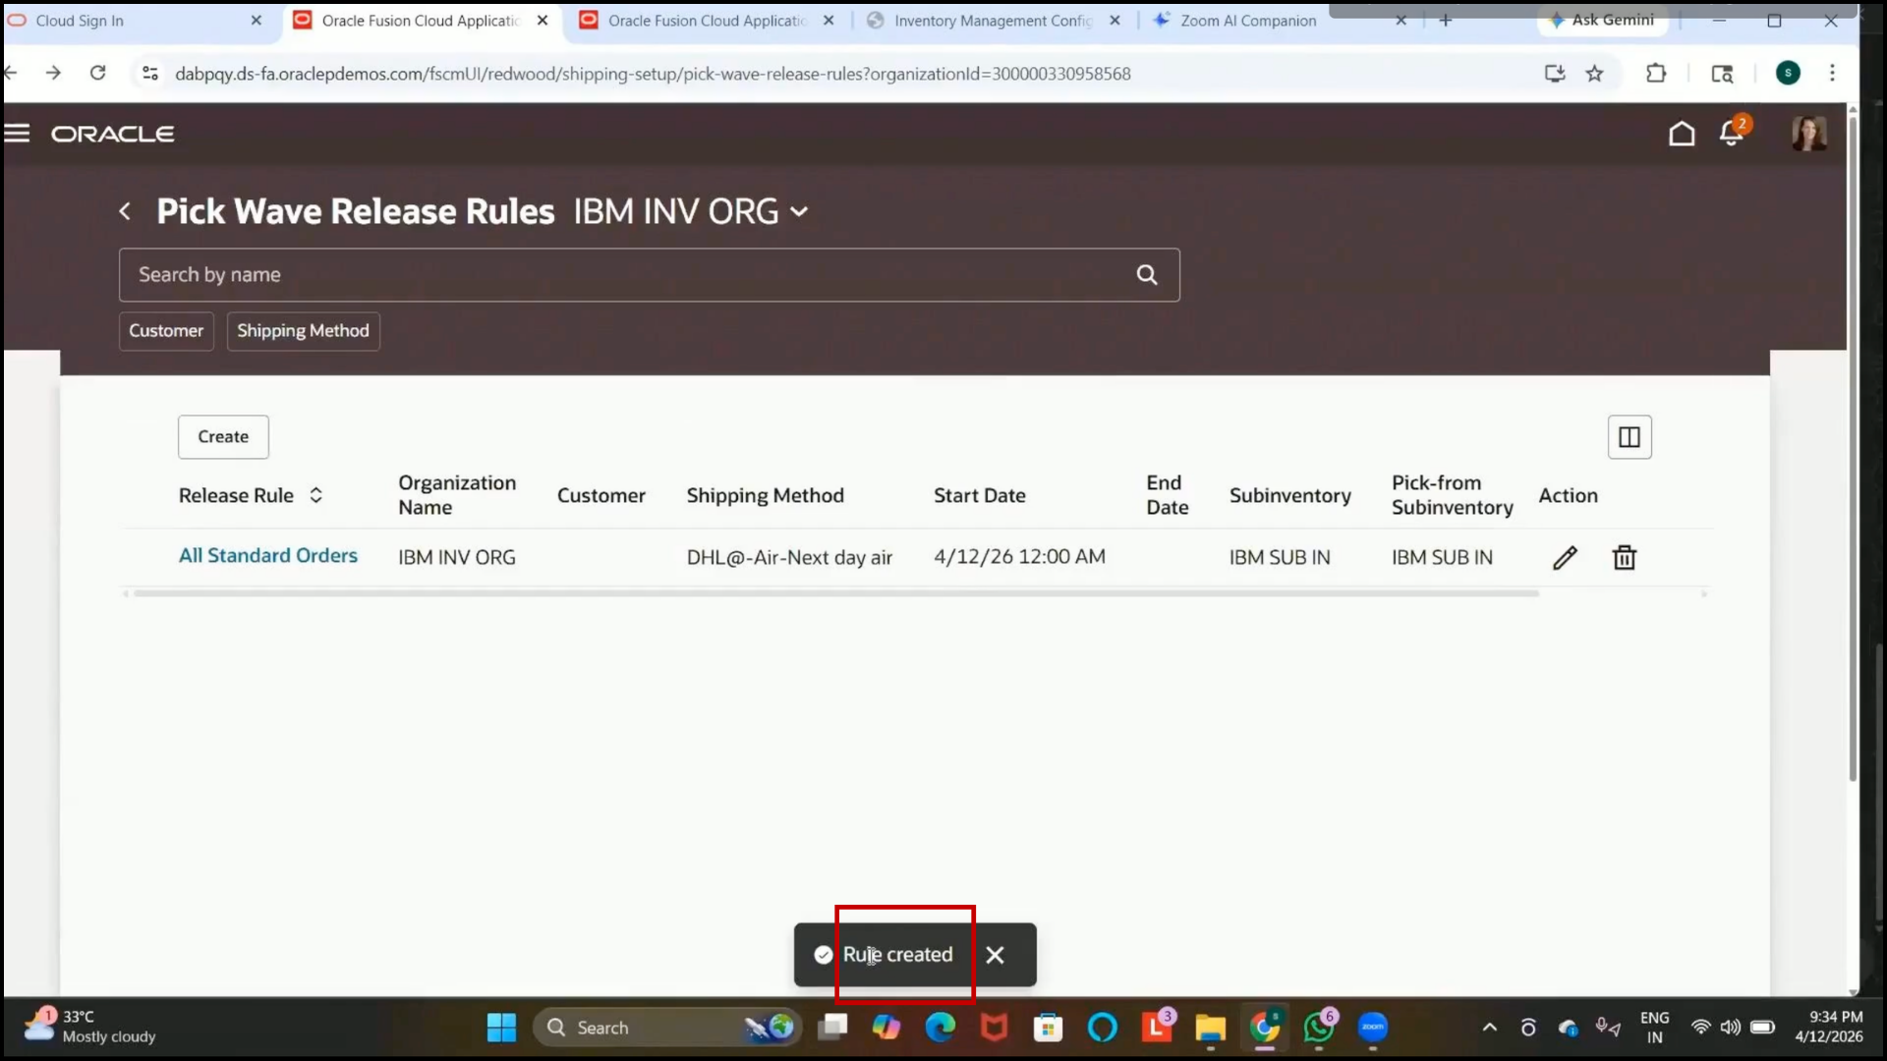Open the volume speaker tray icon

[1731, 1028]
